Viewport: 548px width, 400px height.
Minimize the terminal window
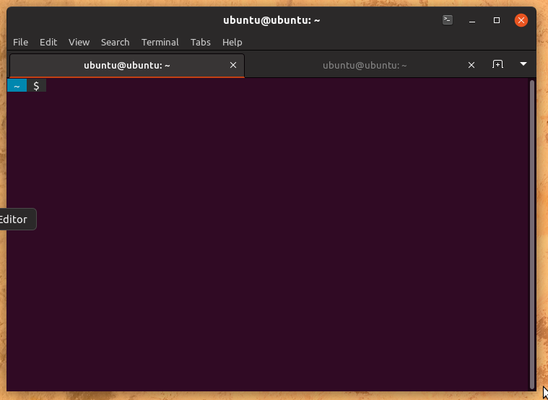coord(471,20)
